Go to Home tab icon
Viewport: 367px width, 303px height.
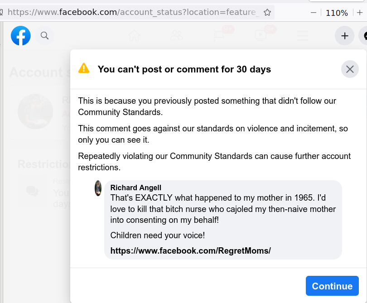click(x=135, y=36)
